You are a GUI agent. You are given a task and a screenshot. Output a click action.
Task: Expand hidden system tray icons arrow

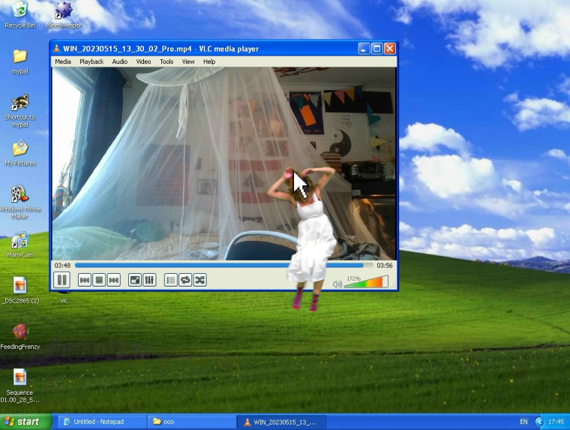[x=539, y=422]
